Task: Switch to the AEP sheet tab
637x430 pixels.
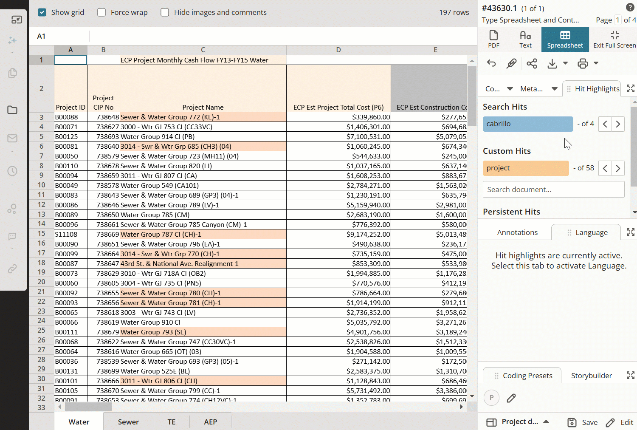Action: coord(211,422)
